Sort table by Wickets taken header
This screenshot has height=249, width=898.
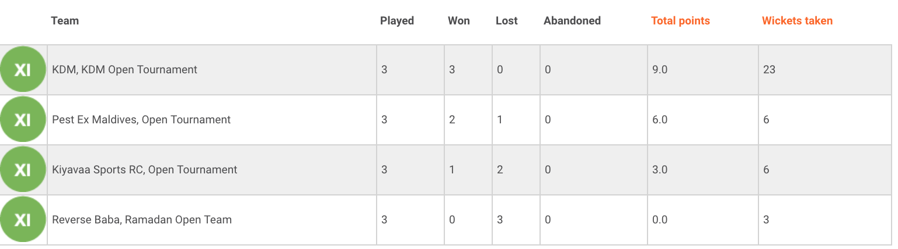click(x=797, y=21)
